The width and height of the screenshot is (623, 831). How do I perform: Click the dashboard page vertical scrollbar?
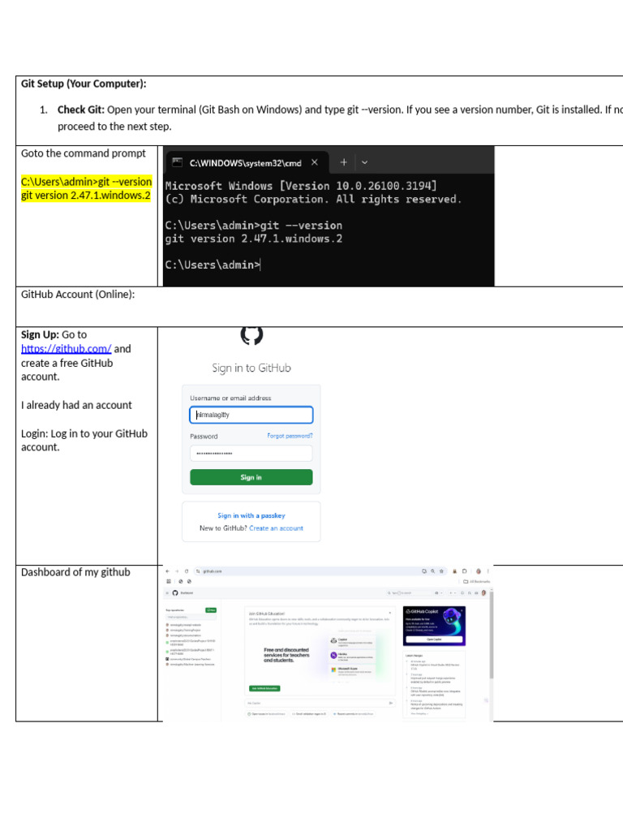492,636
